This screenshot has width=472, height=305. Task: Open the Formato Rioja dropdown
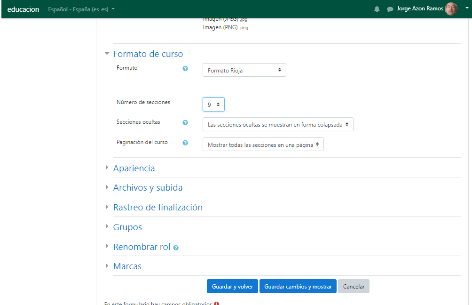[244, 70]
